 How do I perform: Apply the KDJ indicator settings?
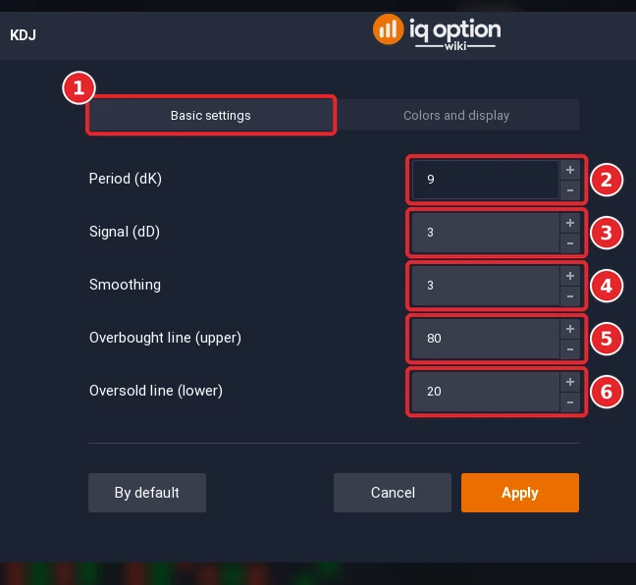(520, 493)
